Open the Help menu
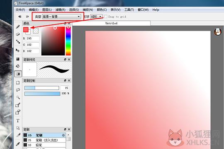This screenshot has width=224, height=149. [x=156, y=10]
